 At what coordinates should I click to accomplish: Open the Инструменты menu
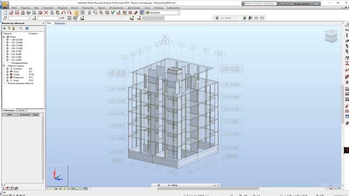tap(116, 8)
